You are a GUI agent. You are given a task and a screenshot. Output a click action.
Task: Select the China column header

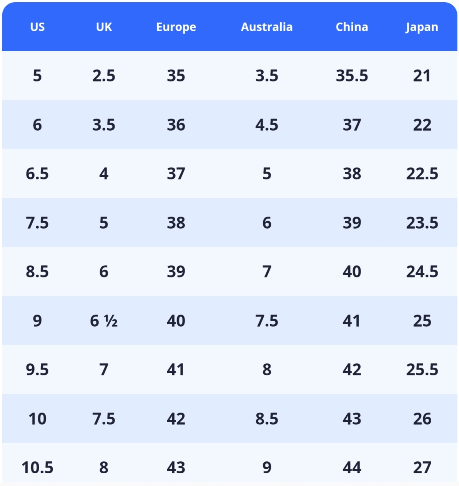tap(352, 27)
